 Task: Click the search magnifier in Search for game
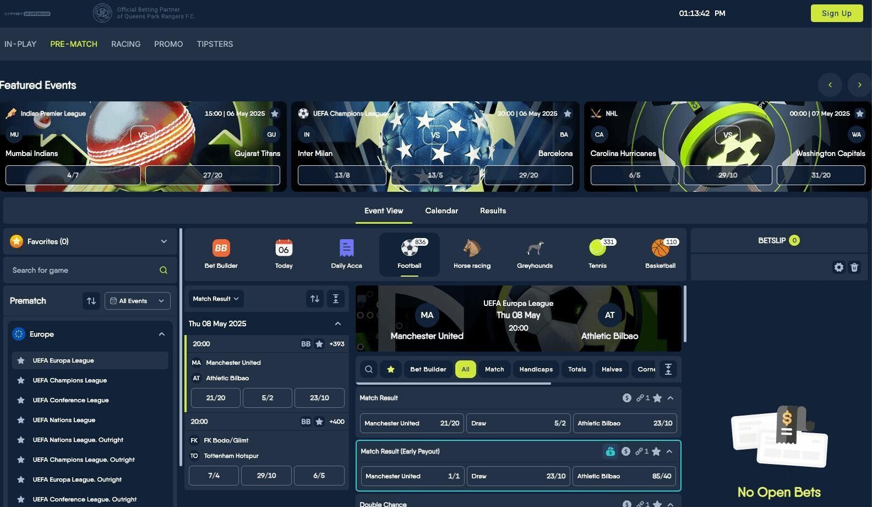click(163, 270)
